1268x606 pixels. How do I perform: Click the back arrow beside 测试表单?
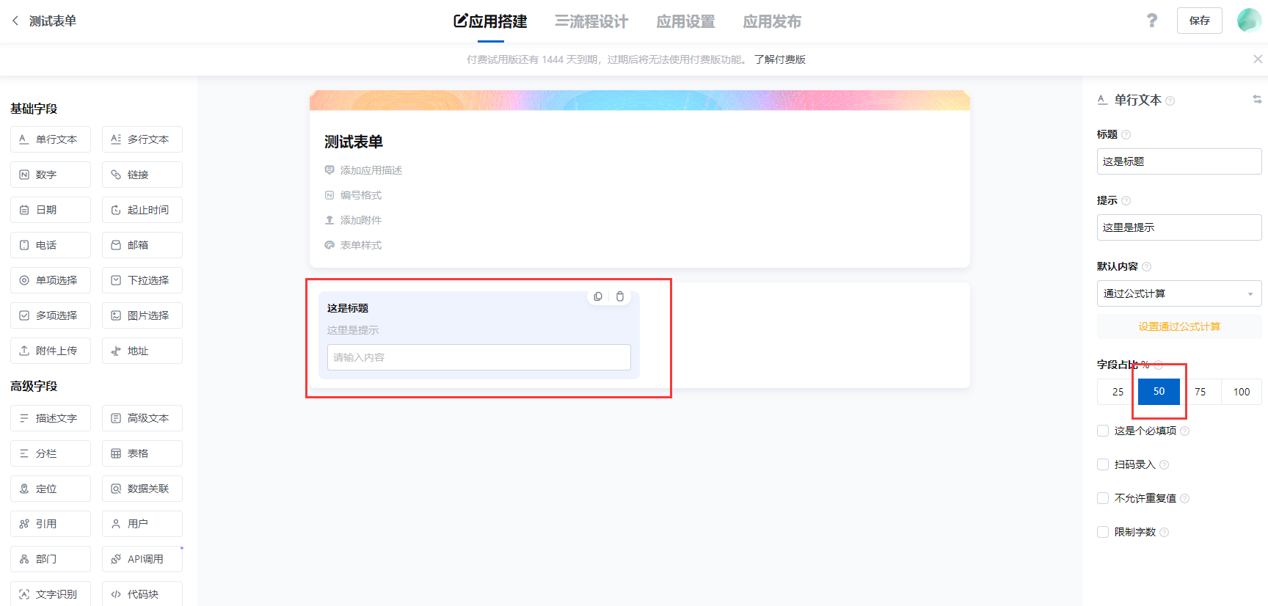pyautogui.click(x=15, y=21)
